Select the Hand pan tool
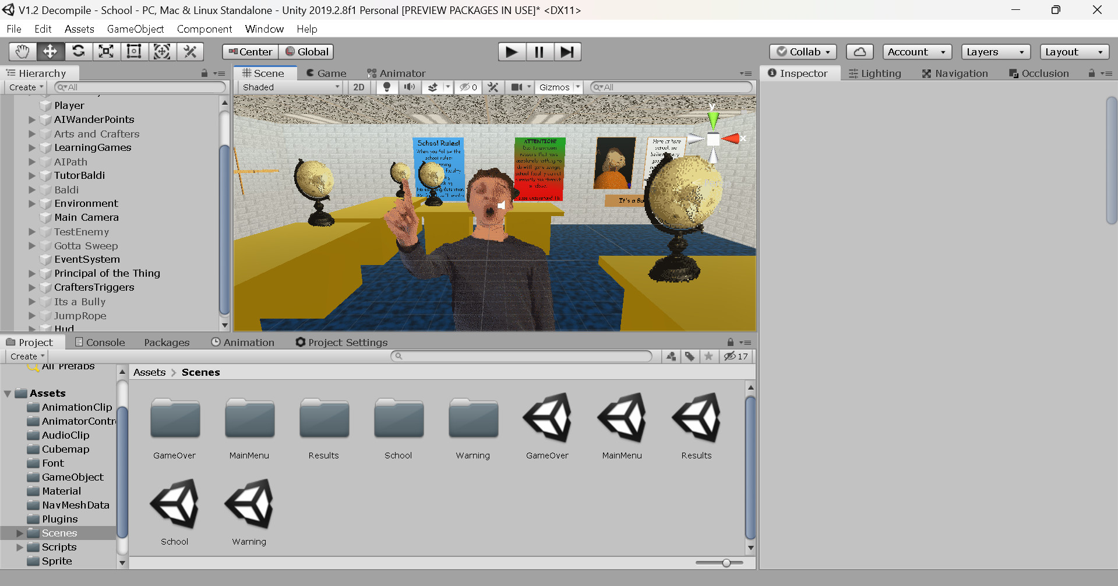 point(22,51)
